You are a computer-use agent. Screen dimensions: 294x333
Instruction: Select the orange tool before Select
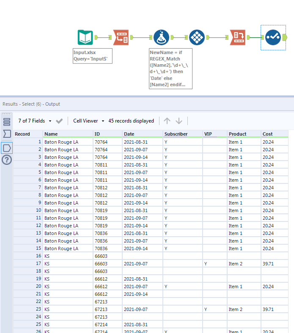point(237,38)
